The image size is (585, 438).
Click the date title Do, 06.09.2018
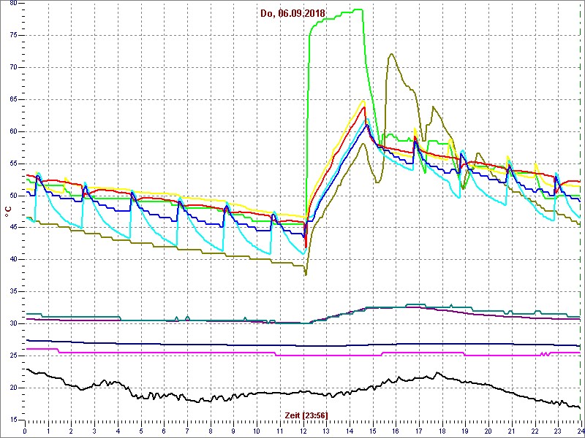[x=293, y=14]
